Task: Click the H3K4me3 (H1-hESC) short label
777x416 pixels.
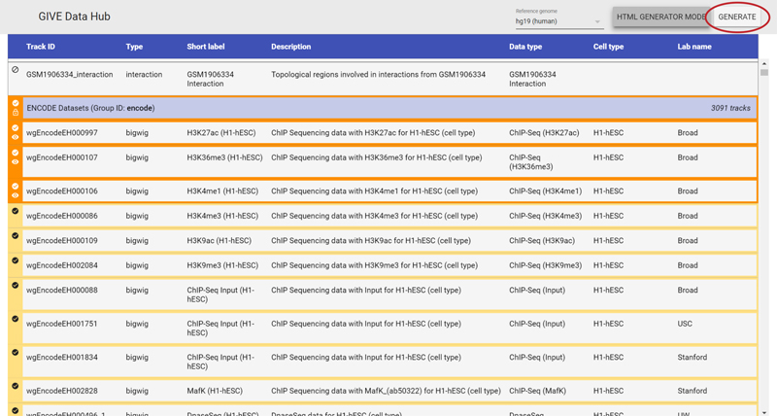Action: [x=222, y=216]
